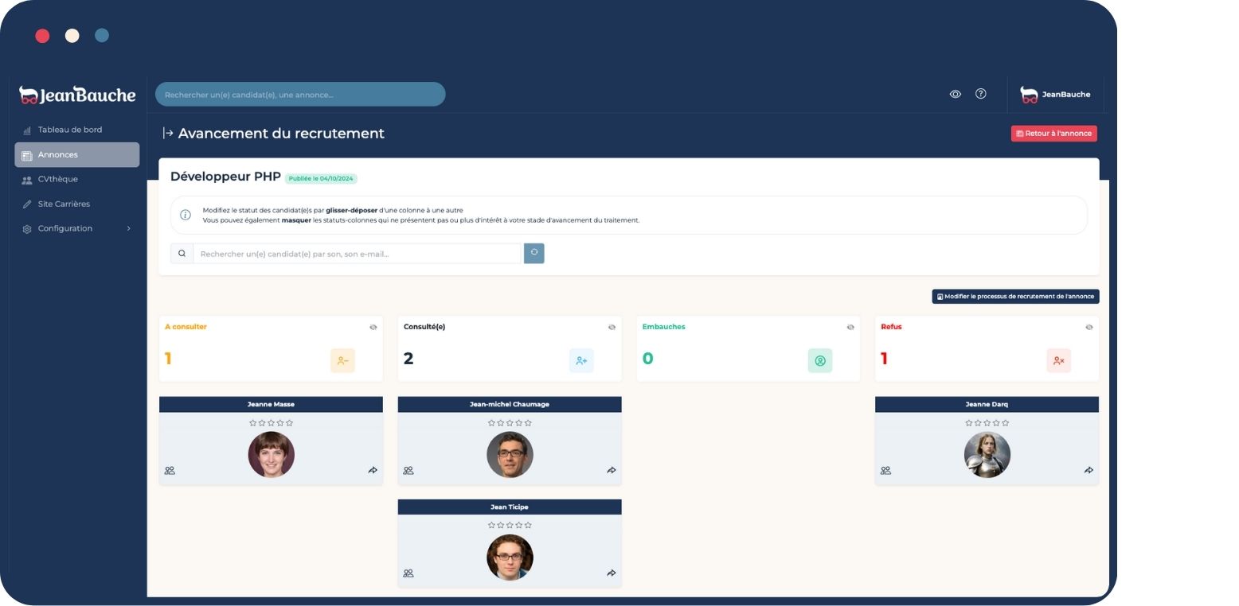Viewport: 1239px width, 606px height.
Task: Toggle visibility of the Refus column
Action: (1089, 327)
